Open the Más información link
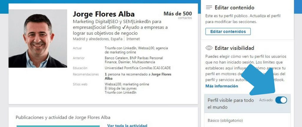This screenshot has height=127, width=302. (x=221, y=86)
